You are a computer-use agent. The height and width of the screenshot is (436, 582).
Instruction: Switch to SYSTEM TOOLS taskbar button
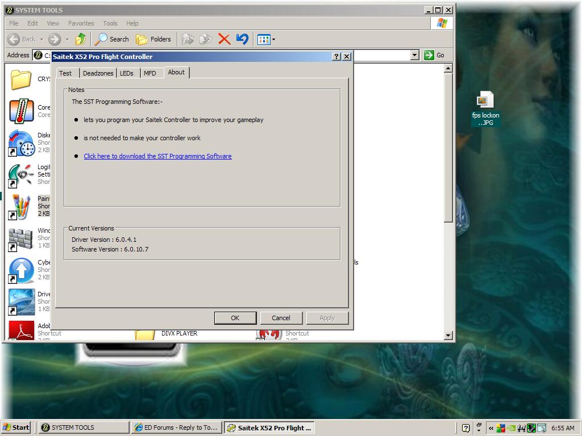[84, 427]
